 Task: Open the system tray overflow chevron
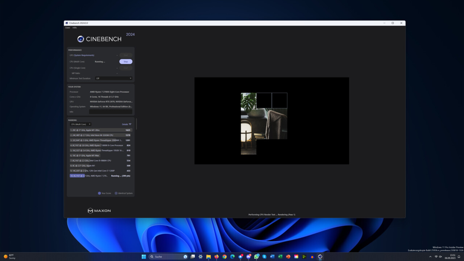(431, 257)
